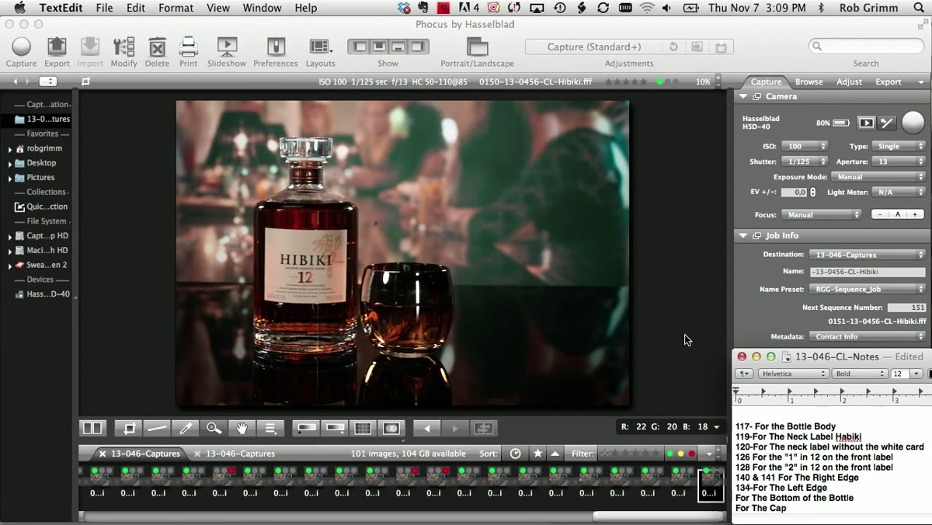Image resolution: width=932 pixels, height=525 pixels.
Task: Click the camera tools icon beside live video
Action: [887, 123]
